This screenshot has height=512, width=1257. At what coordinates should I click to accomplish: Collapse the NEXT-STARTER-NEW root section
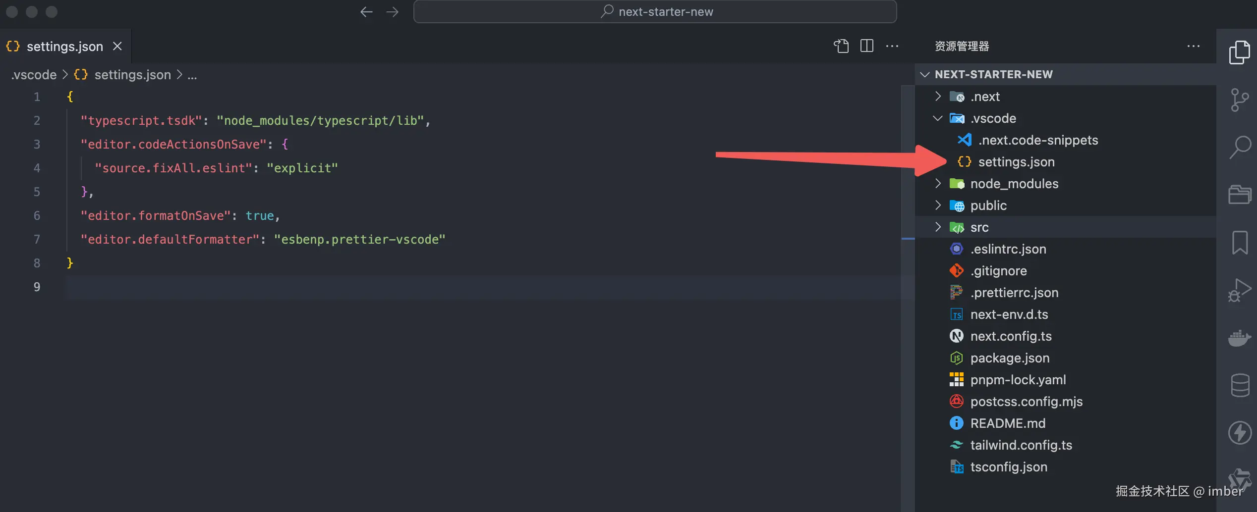pos(925,74)
